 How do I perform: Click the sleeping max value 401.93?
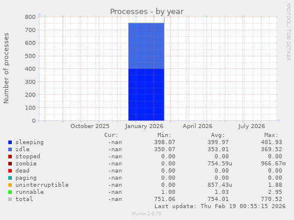[x=272, y=142]
